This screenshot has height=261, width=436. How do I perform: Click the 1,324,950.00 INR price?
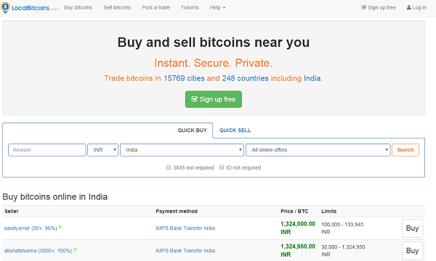[x=298, y=250]
